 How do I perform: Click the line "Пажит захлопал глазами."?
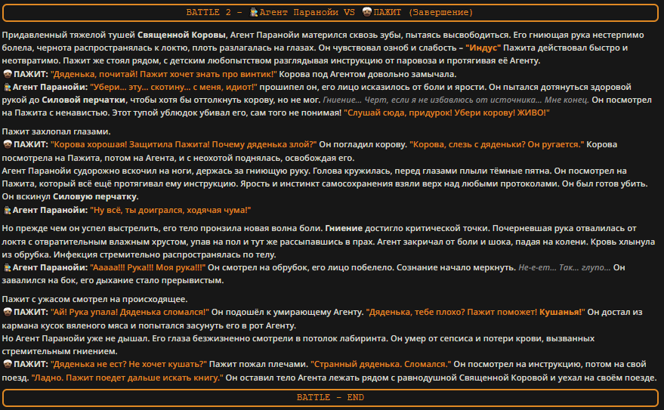[57, 131]
